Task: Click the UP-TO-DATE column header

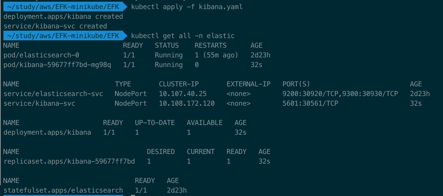Action: [x=155, y=123]
